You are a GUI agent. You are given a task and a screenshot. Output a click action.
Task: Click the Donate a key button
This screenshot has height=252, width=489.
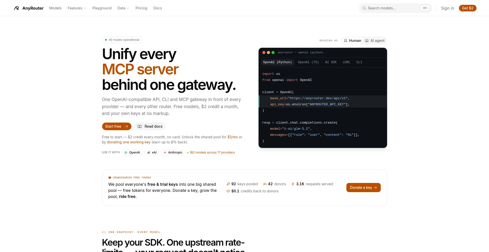point(363,188)
